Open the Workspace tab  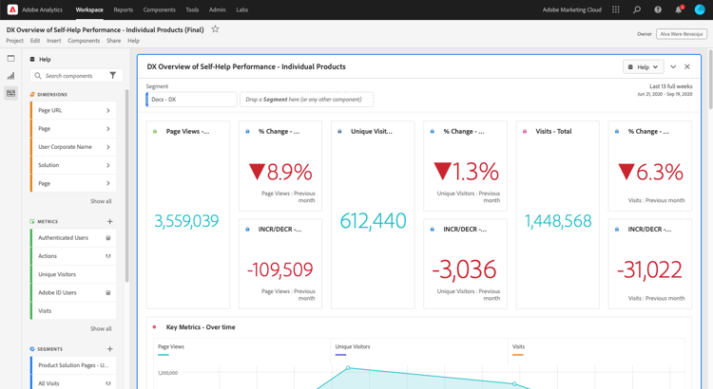pos(89,9)
